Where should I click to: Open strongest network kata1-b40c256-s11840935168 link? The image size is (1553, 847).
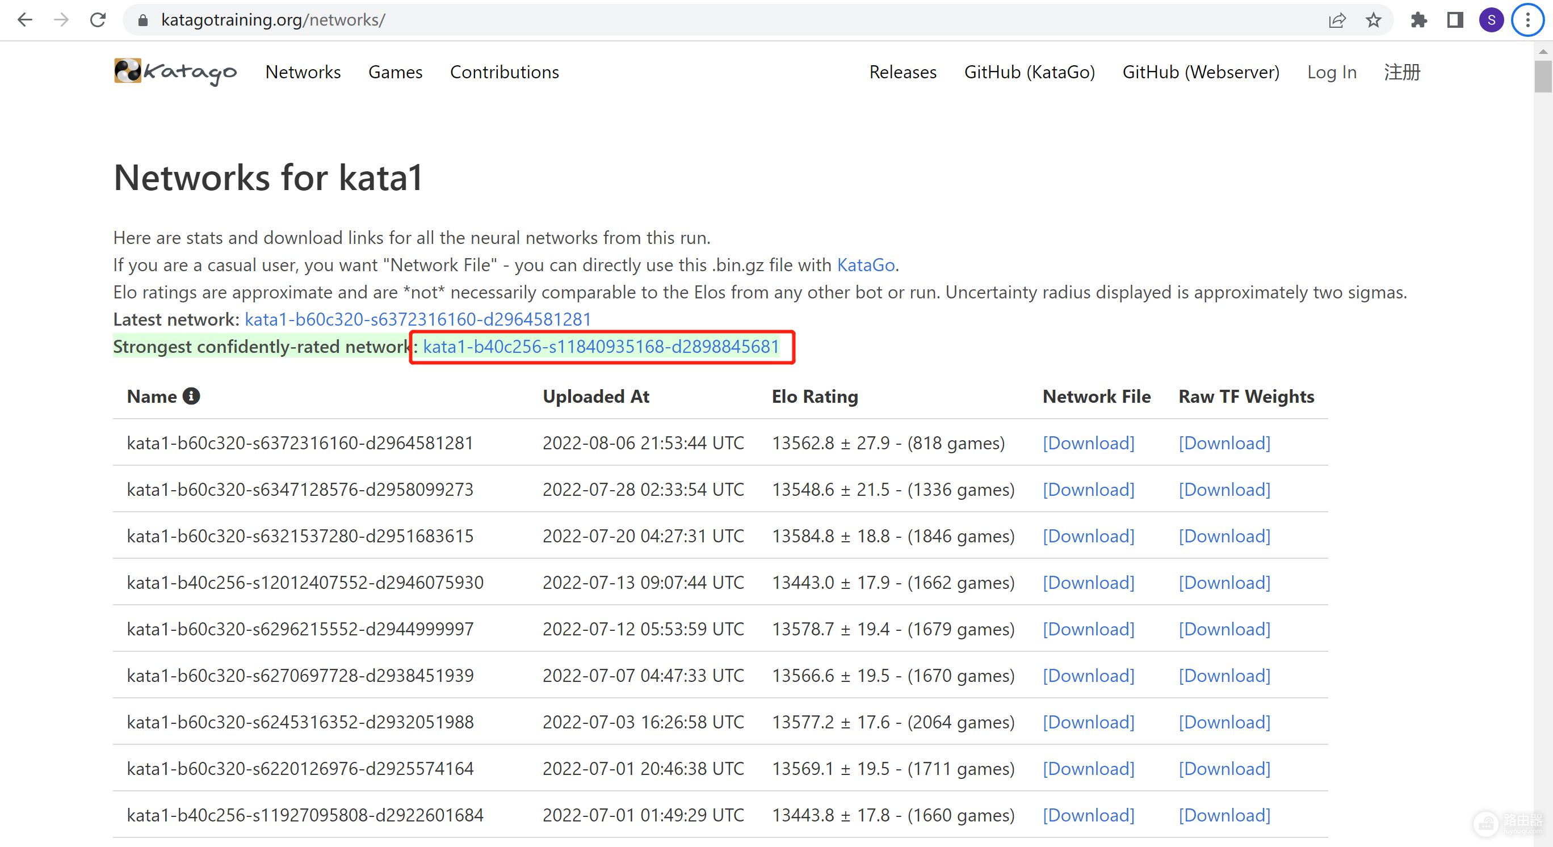[601, 347]
